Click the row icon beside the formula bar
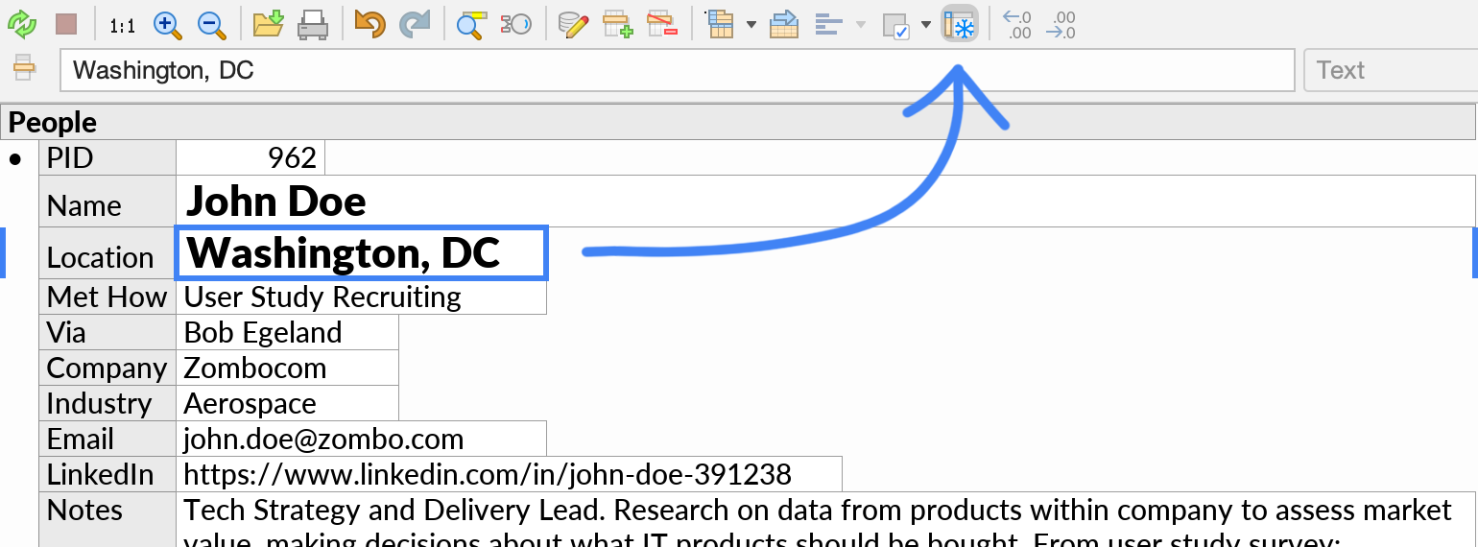The width and height of the screenshot is (1478, 547). tap(24, 69)
